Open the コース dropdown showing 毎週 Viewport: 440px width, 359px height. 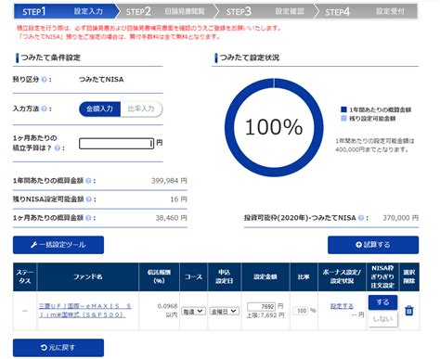click(193, 312)
